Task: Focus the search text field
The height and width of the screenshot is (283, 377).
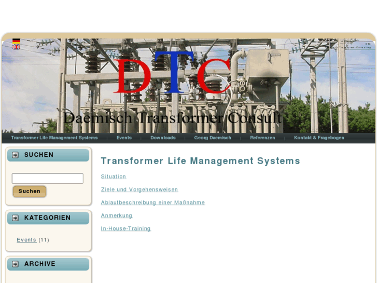Action: (x=48, y=179)
